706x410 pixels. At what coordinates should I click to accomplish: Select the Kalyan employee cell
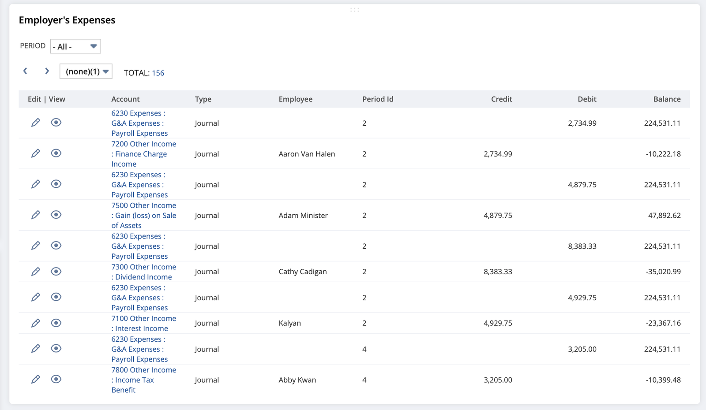point(289,323)
